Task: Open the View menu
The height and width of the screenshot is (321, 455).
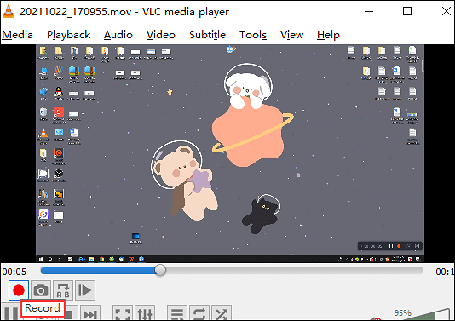Action: (x=291, y=35)
